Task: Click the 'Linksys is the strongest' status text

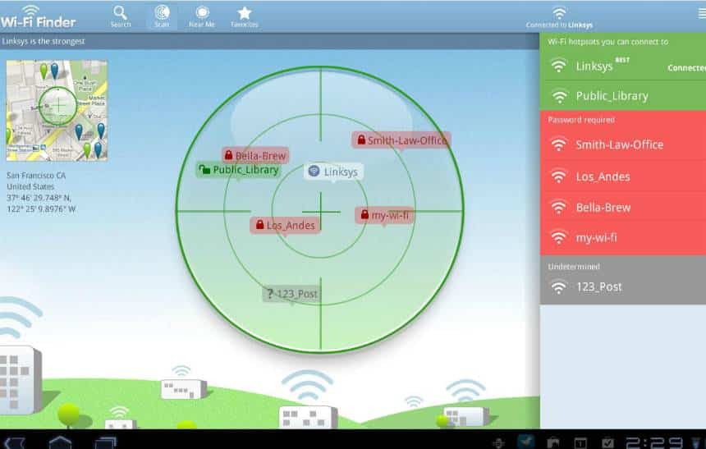Action: pos(44,41)
